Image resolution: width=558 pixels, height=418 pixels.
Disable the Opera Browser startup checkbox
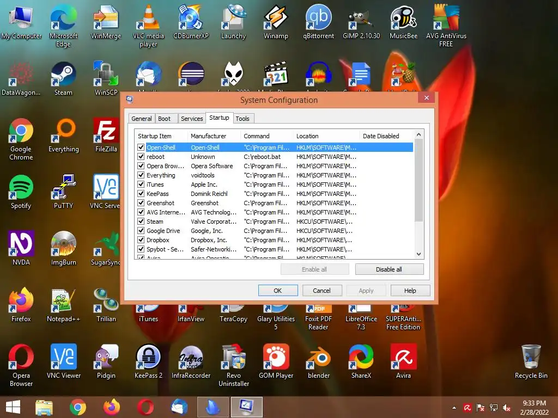(x=141, y=165)
